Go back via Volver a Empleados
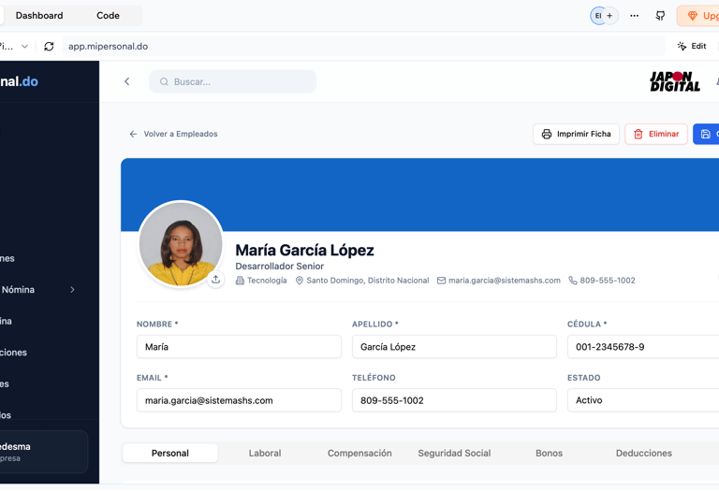This screenshot has width=719, height=491. pyautogui.click(x=173, y=134)
